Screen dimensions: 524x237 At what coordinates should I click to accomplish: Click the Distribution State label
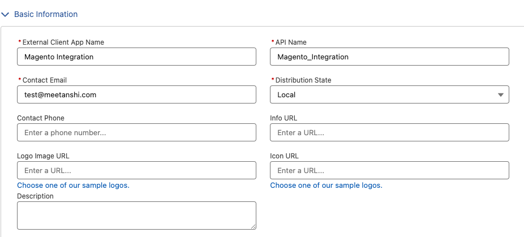point(303,80)
